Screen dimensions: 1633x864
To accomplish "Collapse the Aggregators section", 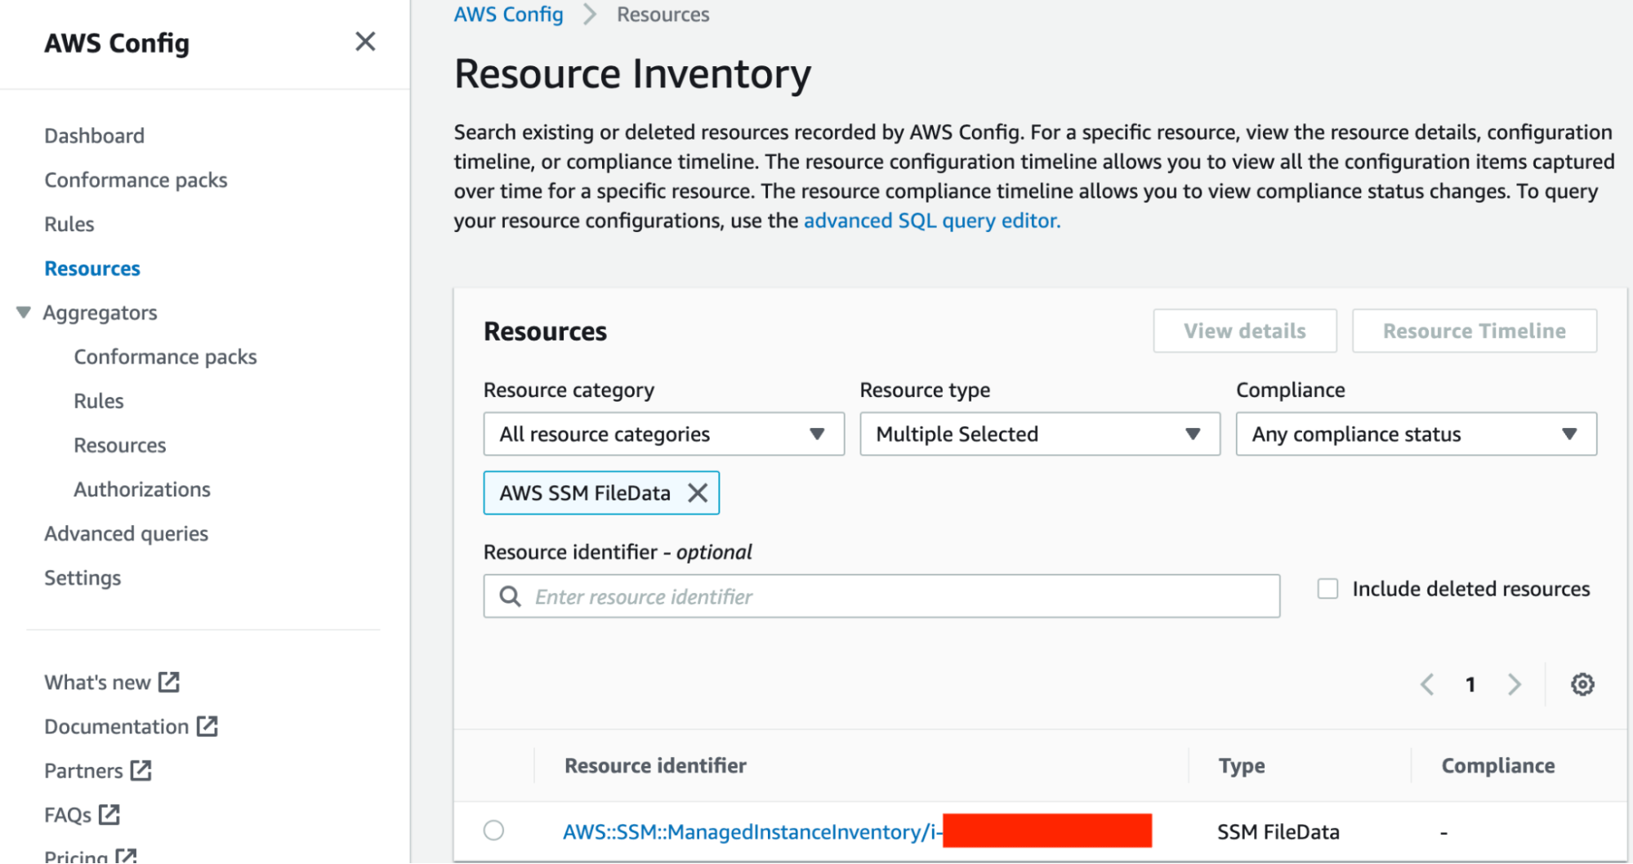I will (24, 313).
